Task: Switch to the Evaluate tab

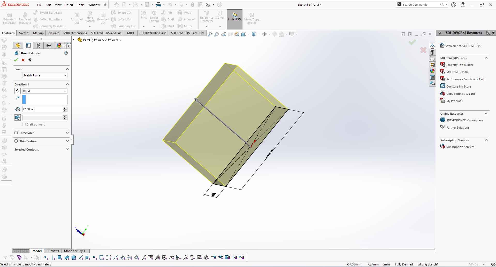Action: point(54,33)
